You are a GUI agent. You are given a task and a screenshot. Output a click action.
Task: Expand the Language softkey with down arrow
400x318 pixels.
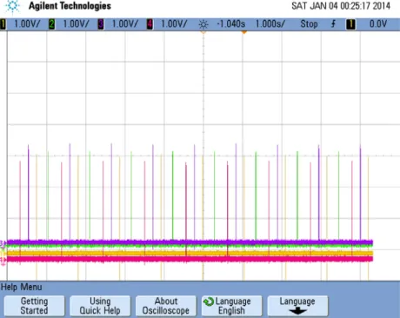pos(297,306)
